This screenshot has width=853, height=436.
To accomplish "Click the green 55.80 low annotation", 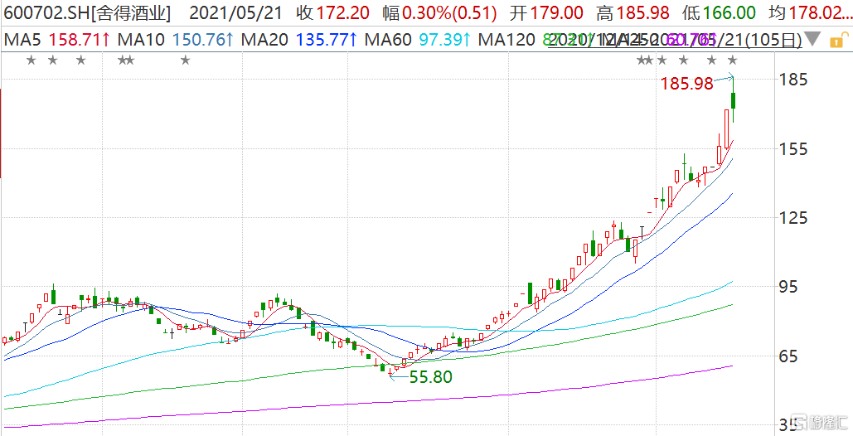I will [430, 377].
